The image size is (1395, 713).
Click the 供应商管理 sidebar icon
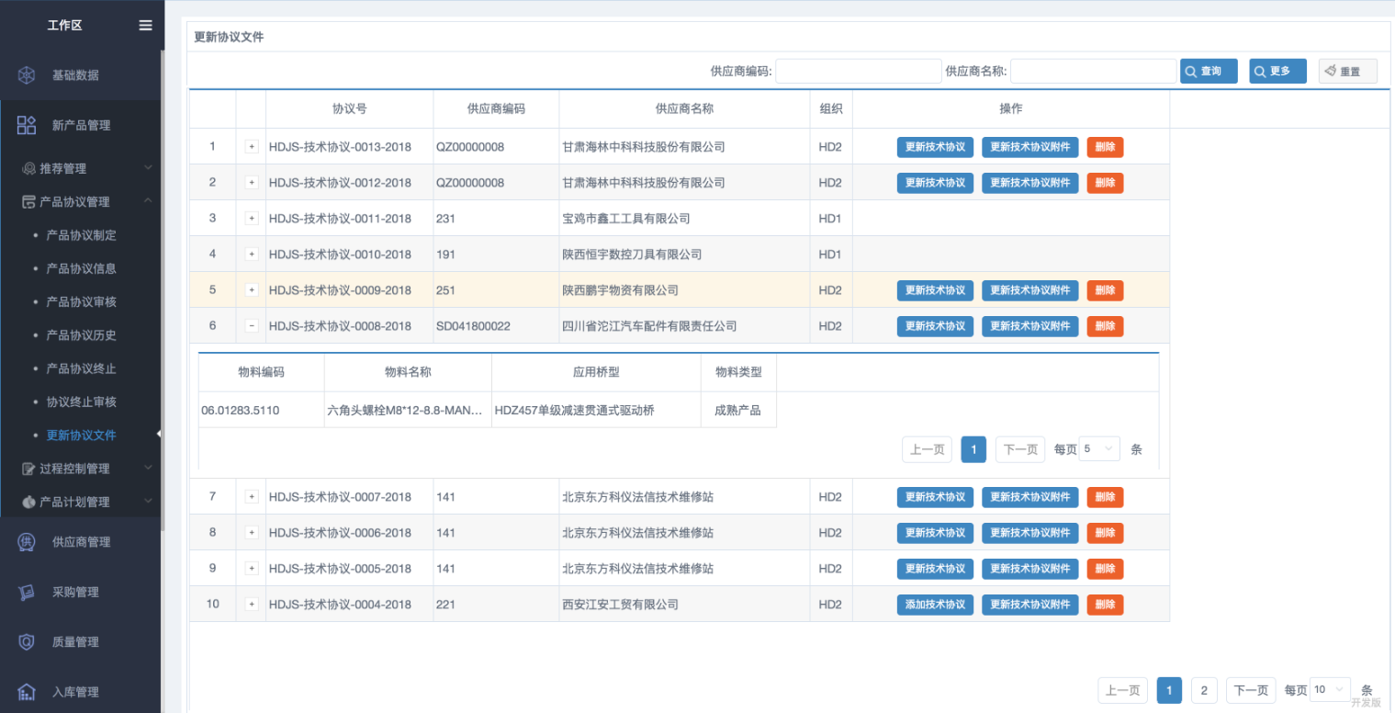[27, 542]
